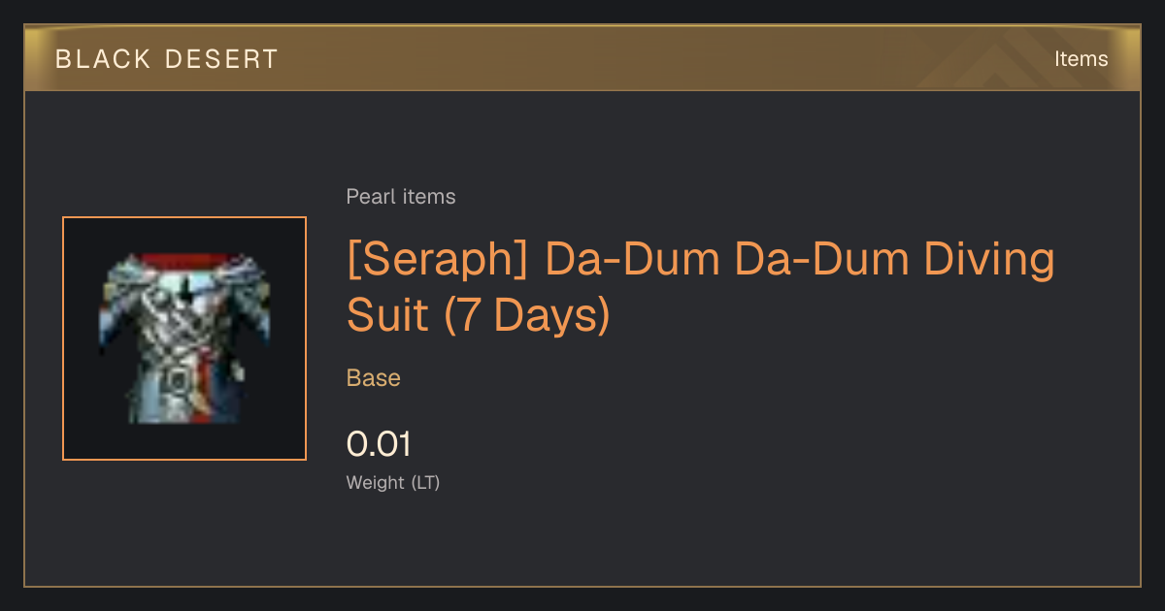Click the red collar on armor icon

(184, 259)
